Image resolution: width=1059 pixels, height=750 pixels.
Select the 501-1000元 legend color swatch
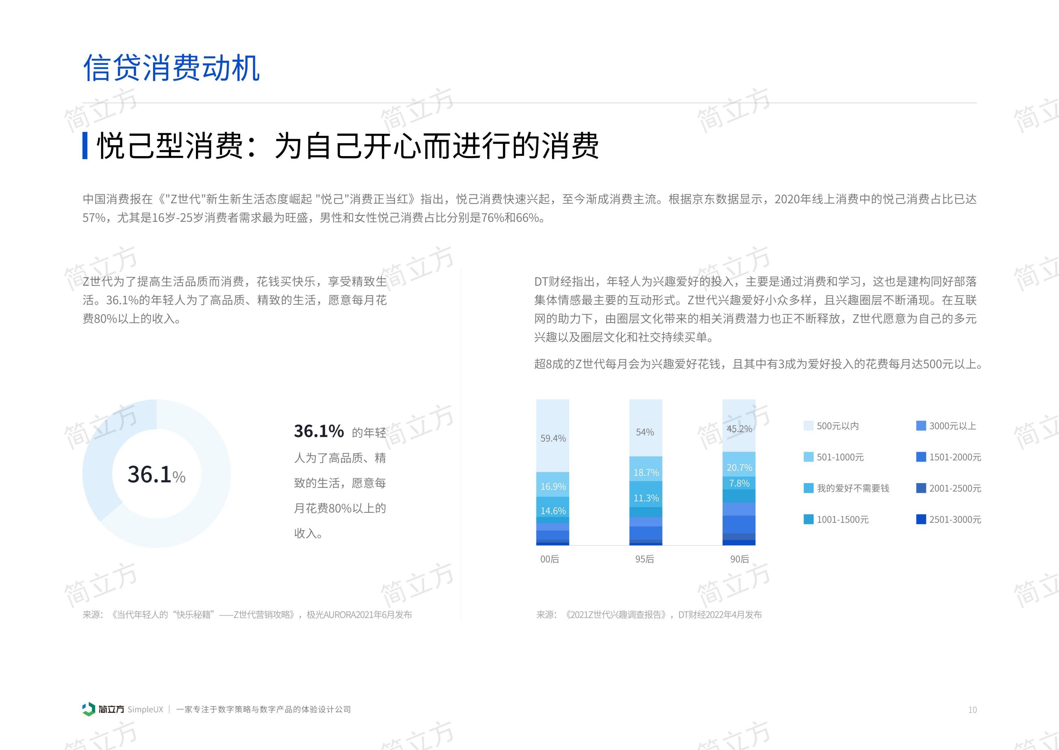click(x=808, y=457)
